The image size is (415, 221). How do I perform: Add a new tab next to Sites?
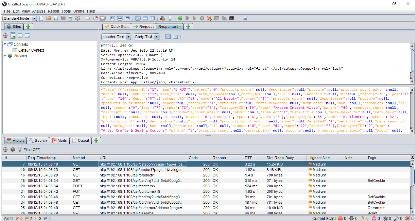28,27
